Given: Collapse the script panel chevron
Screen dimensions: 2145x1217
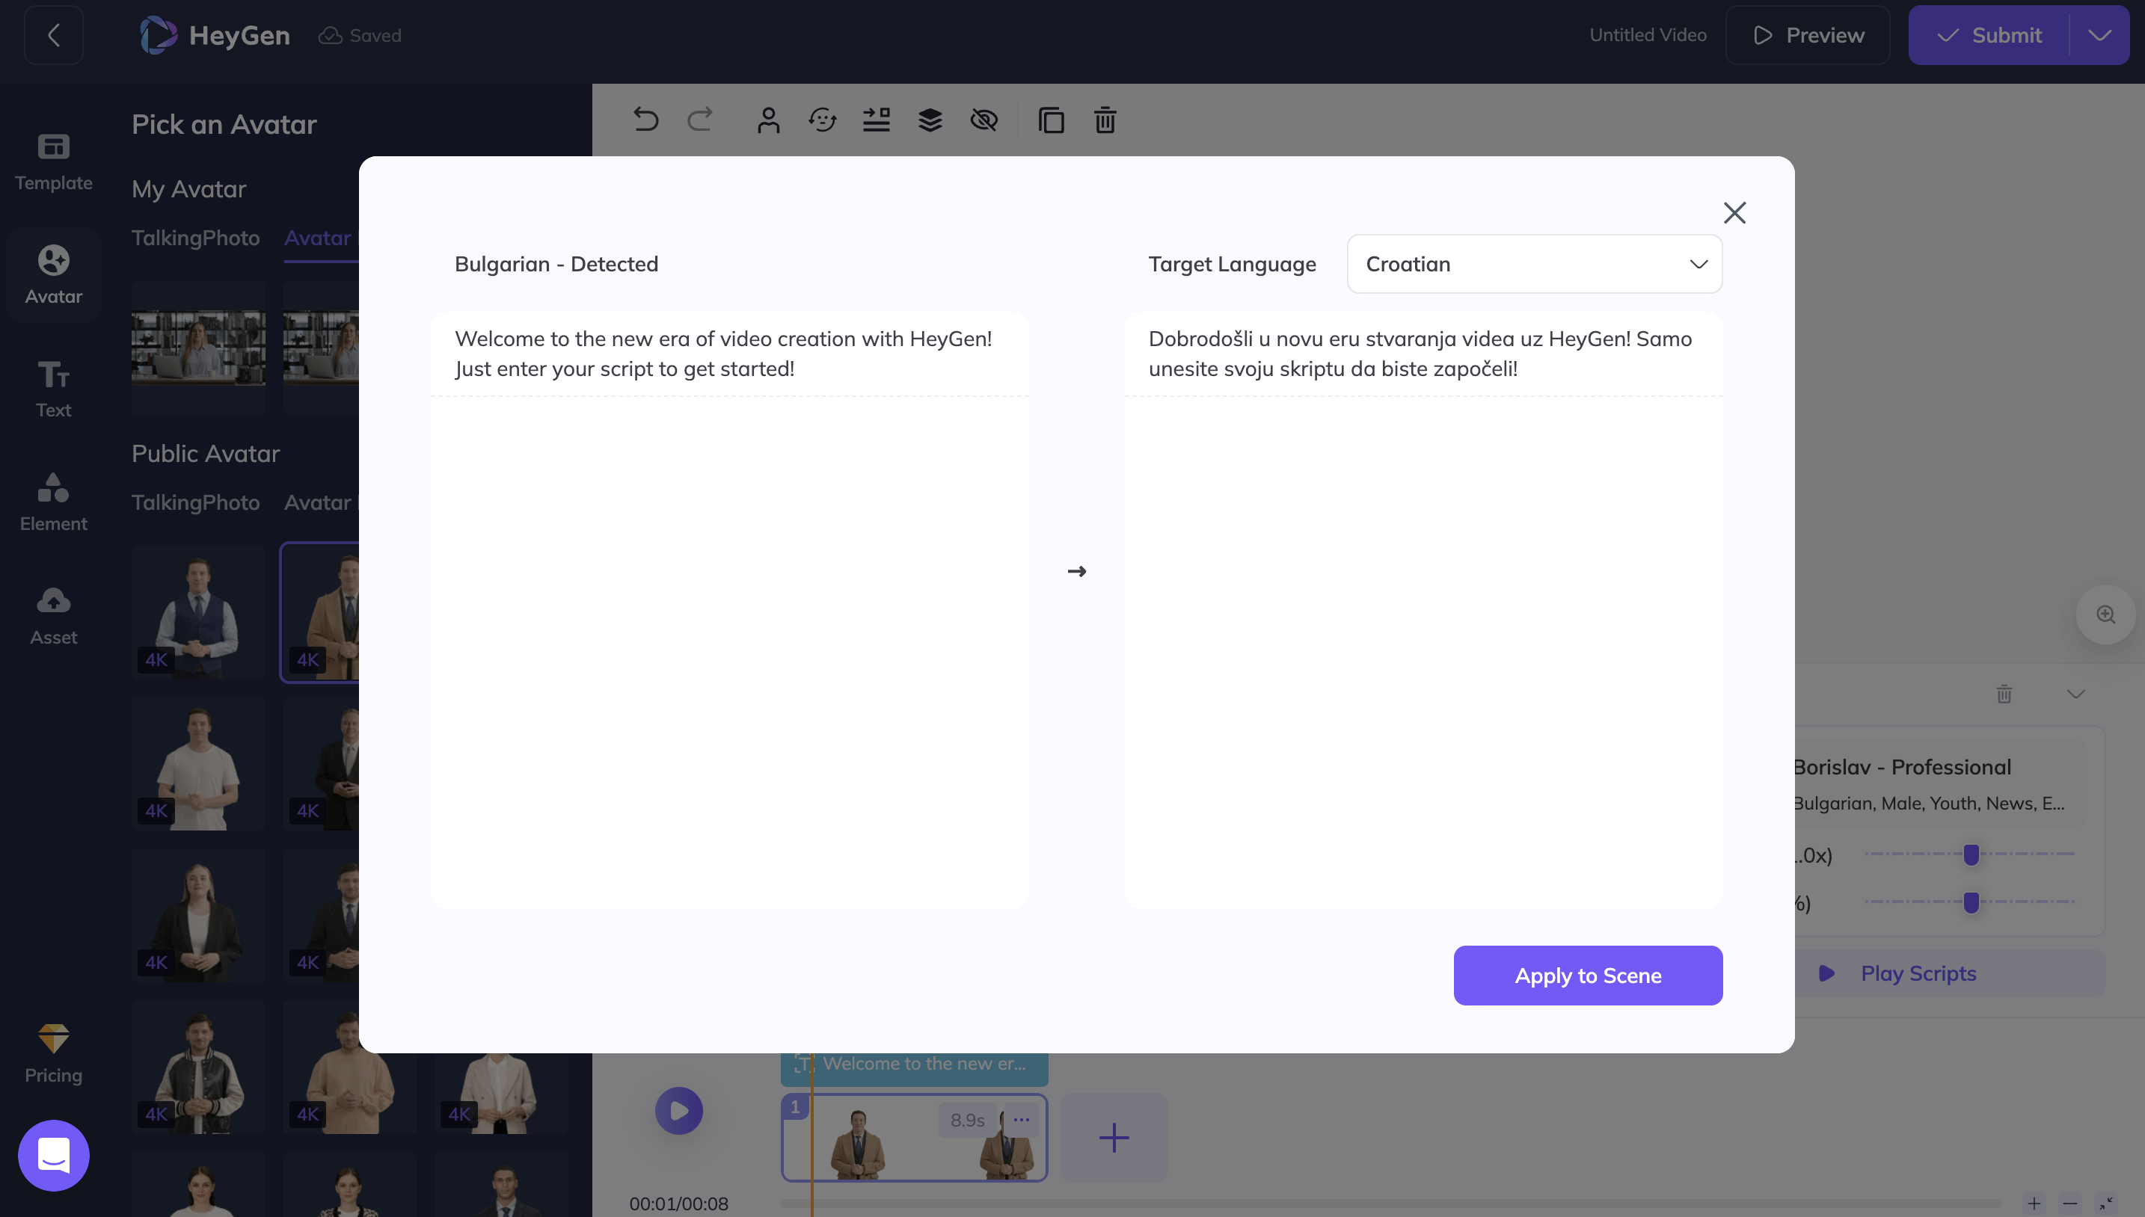Looking at the screenshot, I should (2075, 694).
